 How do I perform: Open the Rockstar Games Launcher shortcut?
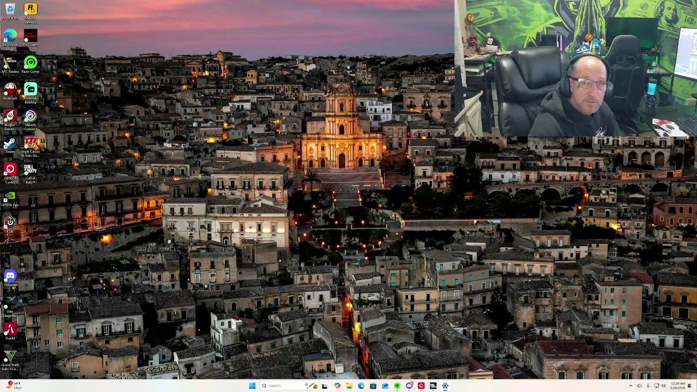tap(30, 9)
